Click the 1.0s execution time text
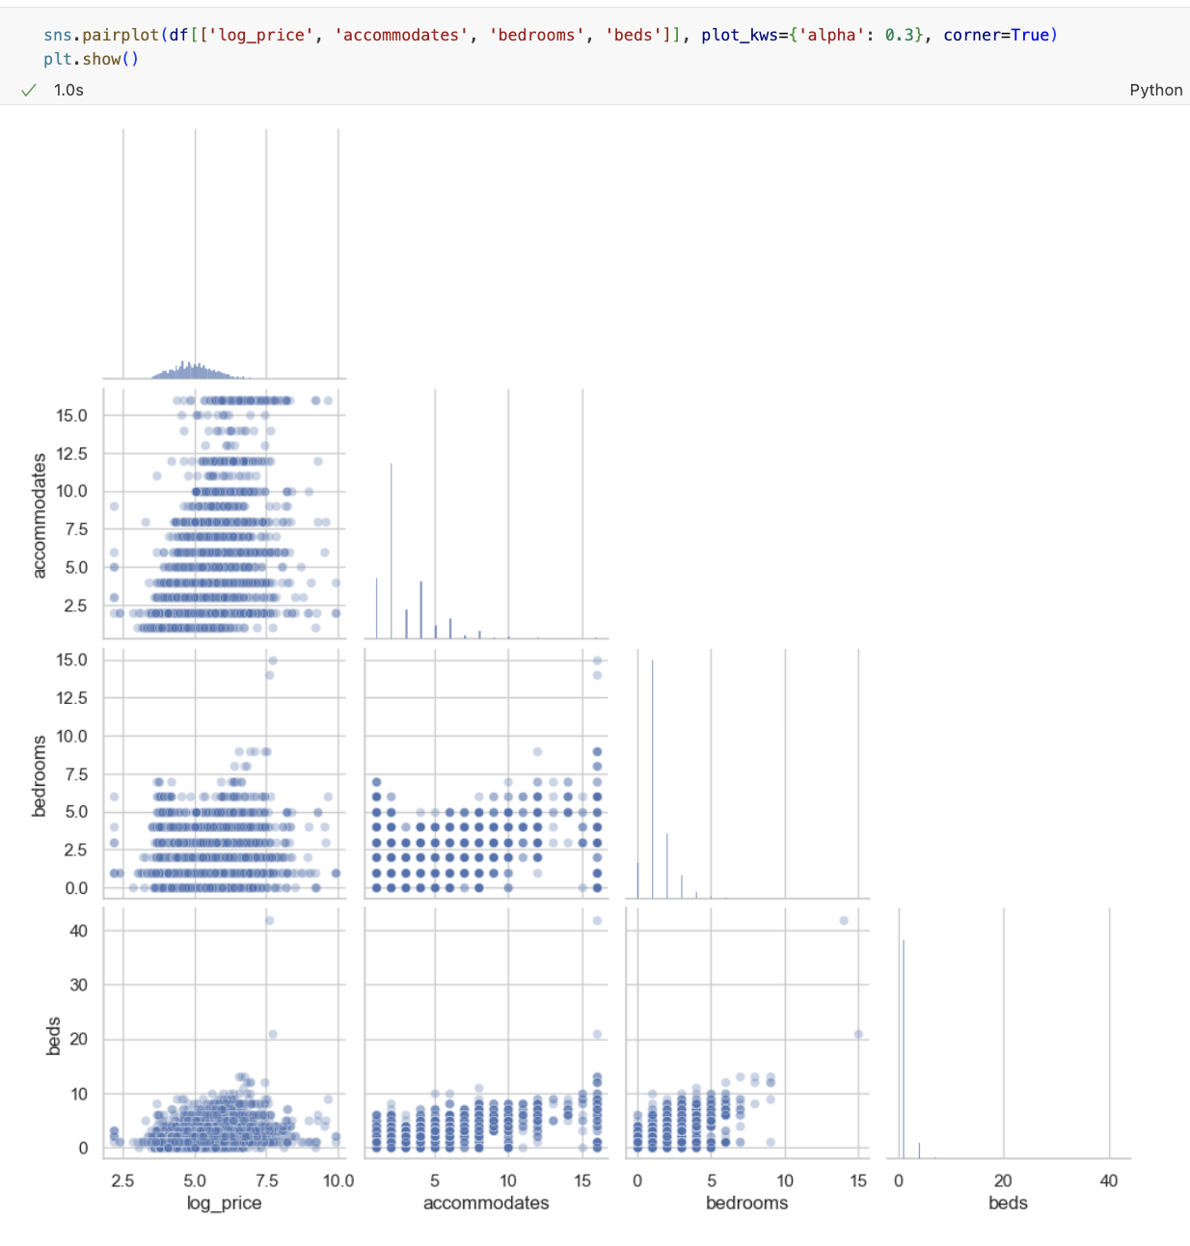 [x=68, y=90]
